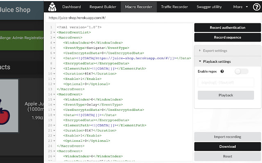Click the Import recording button
Screen dimensions: 262x163
227,137
